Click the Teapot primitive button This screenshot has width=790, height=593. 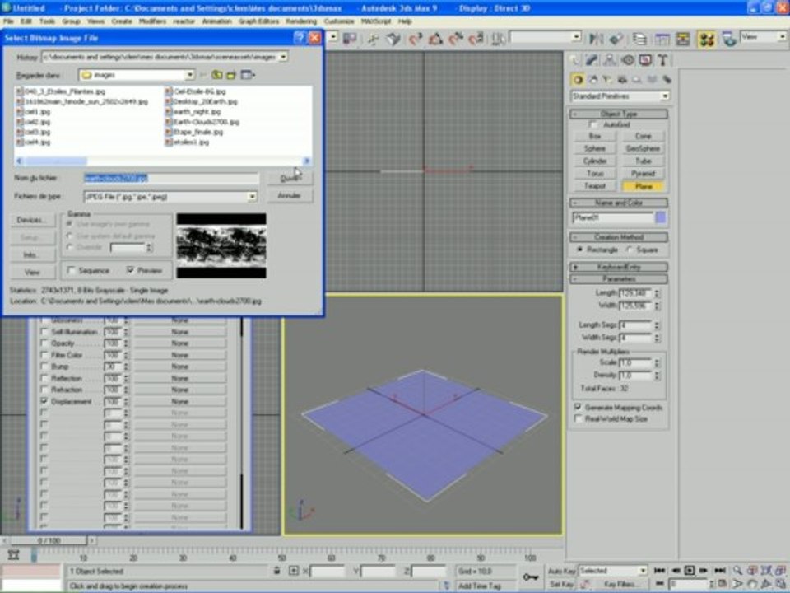tap(595, 186)
